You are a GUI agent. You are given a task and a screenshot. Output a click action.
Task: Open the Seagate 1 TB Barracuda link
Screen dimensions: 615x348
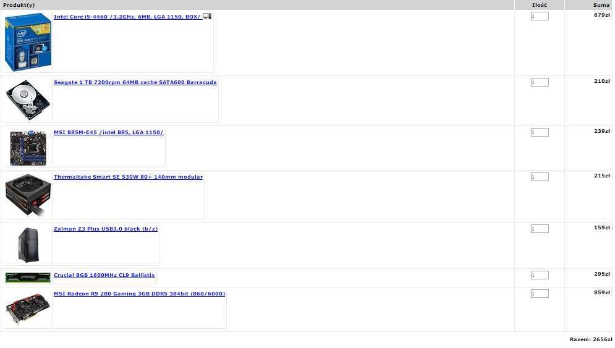(x=135, y=82)
